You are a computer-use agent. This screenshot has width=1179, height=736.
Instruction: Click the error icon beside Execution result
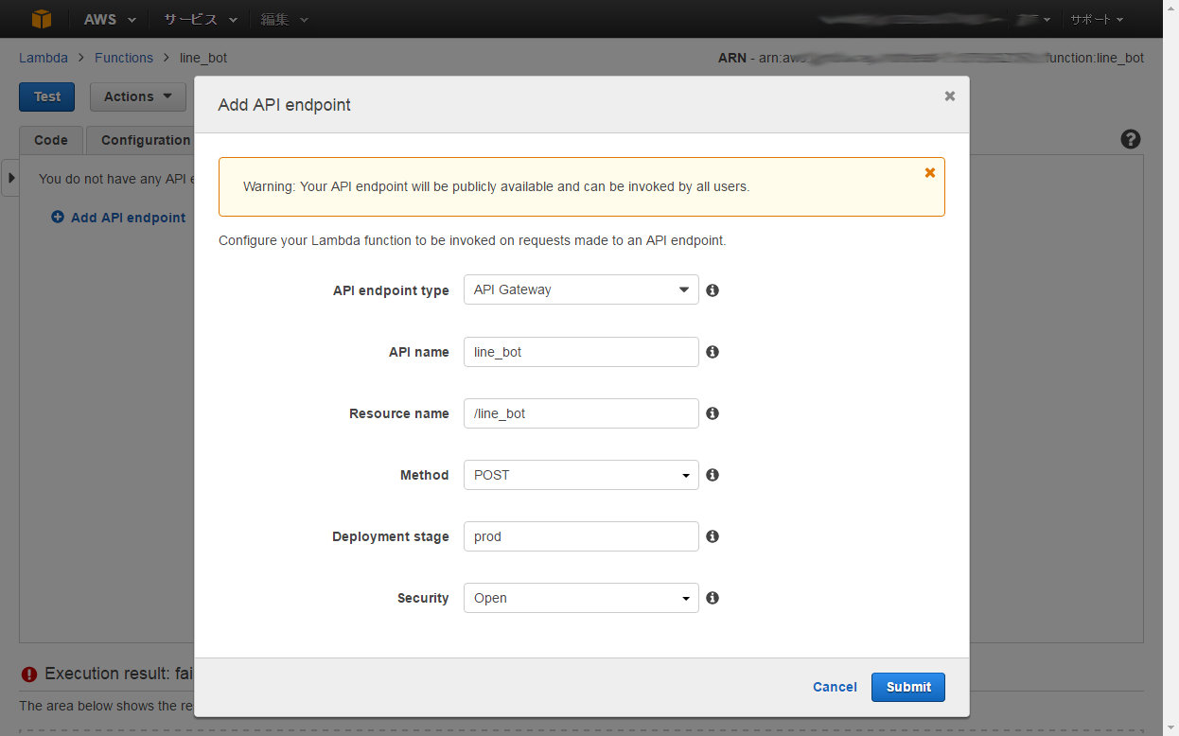[x=28, y=674]
